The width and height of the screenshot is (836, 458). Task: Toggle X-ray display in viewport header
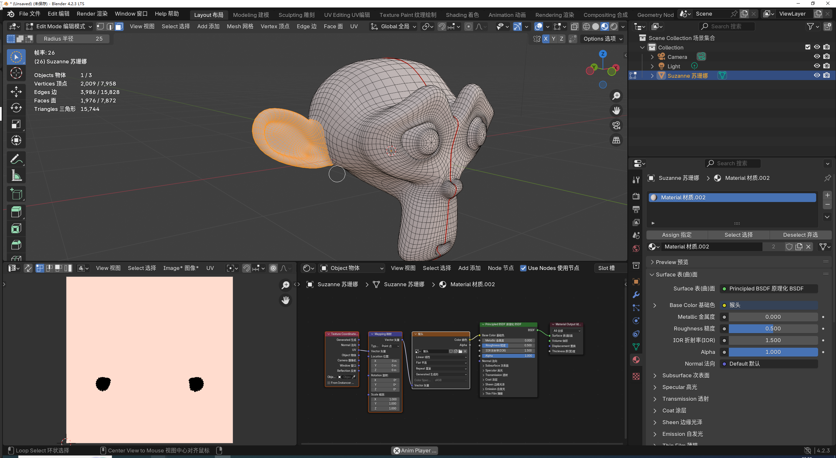(x=575, y=26)
